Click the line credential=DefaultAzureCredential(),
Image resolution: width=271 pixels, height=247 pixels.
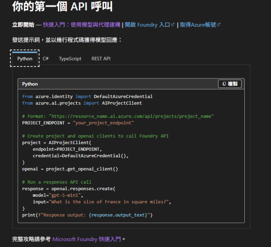[80, 156]
